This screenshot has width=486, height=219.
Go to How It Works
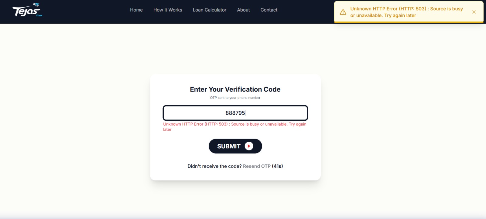[x=168, y=10]
